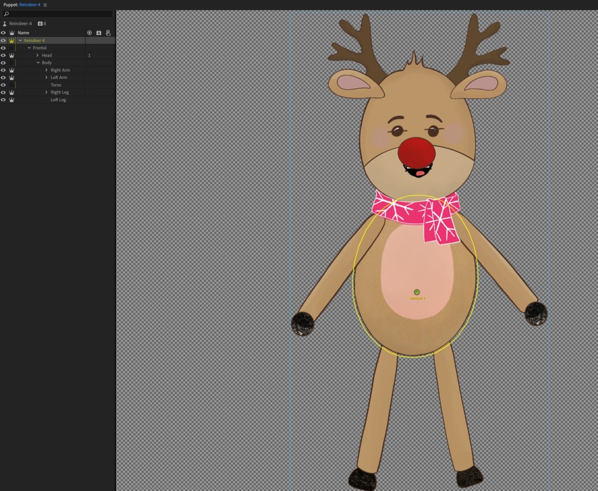Click the puppet icon beside Reindeer-4
598x491 pixels.
[5, 23]
